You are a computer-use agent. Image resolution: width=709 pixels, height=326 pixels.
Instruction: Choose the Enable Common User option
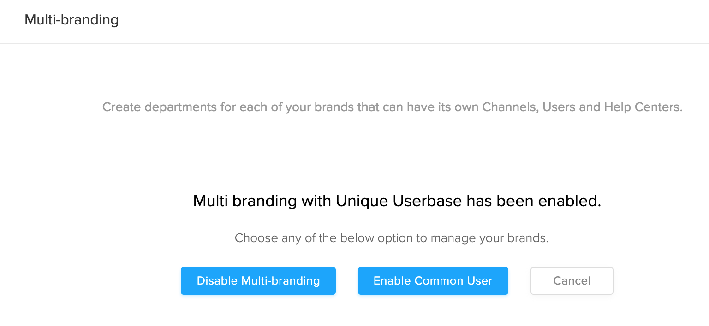[433, 281]
